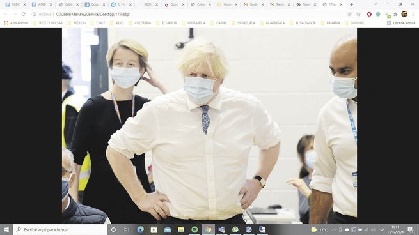Expand hidden system tray icons chevron
This screenshot has height=235, width=419.
[334, 229]
